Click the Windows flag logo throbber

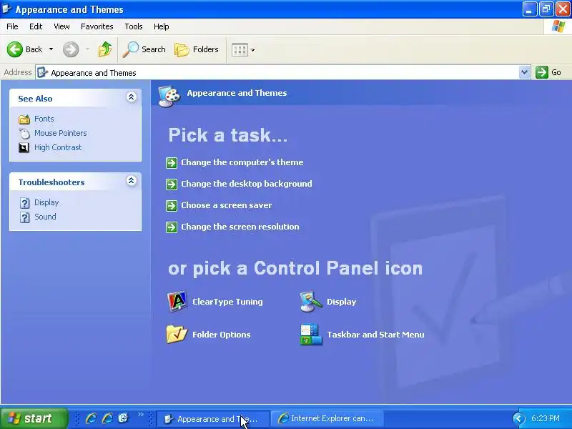pyautogui.click(x=558, y=26)
